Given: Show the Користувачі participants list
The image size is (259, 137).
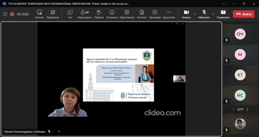Looking at the screenshot, I should tap(84, 14).
